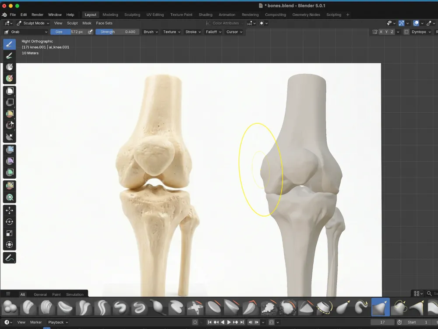The image size is (438, 329).
Task: Open the Face Sets menu
Action: [x=104, y=23]
